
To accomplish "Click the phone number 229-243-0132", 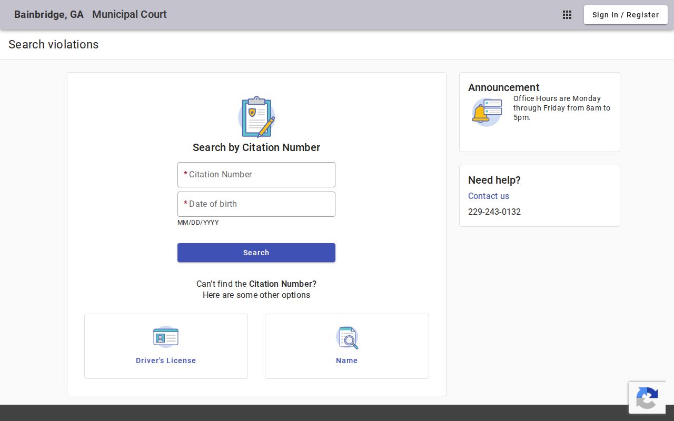I will tap(494, 212).
